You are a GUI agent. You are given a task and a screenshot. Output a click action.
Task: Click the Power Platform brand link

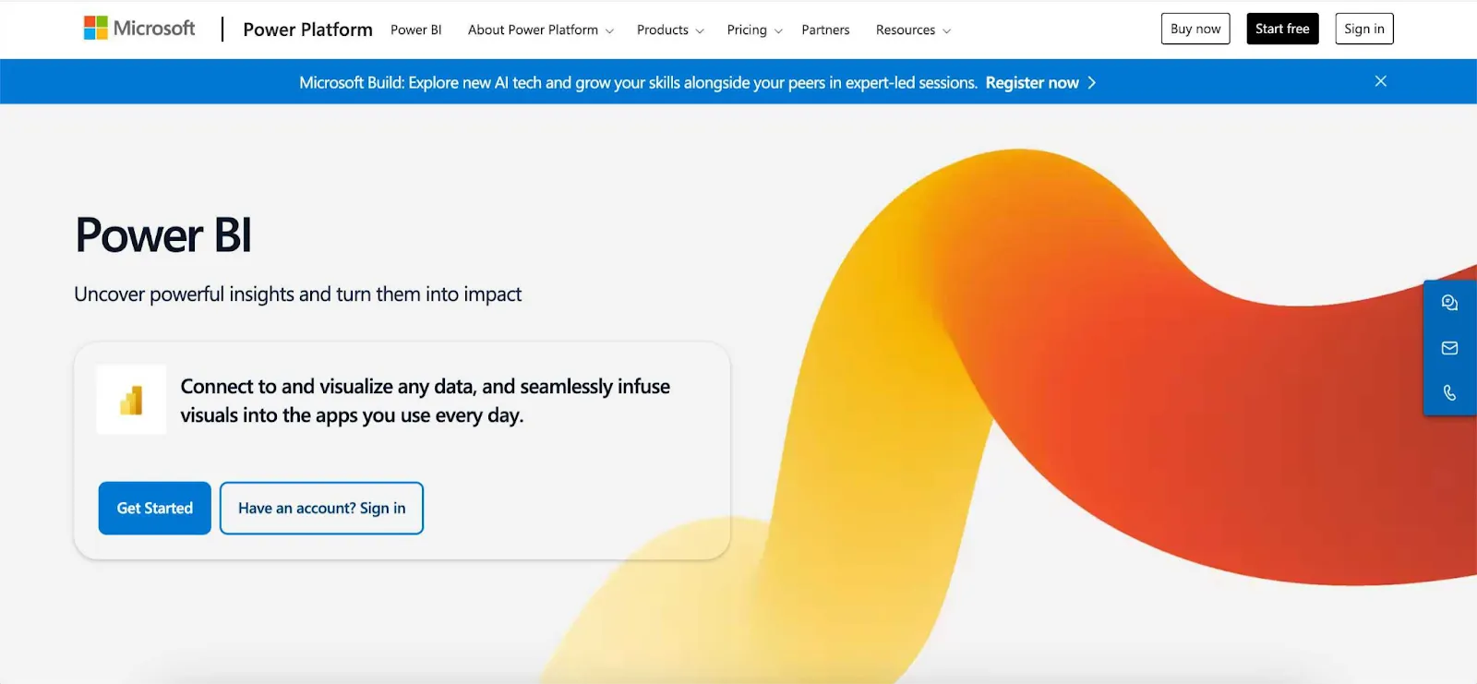[307, 30]
